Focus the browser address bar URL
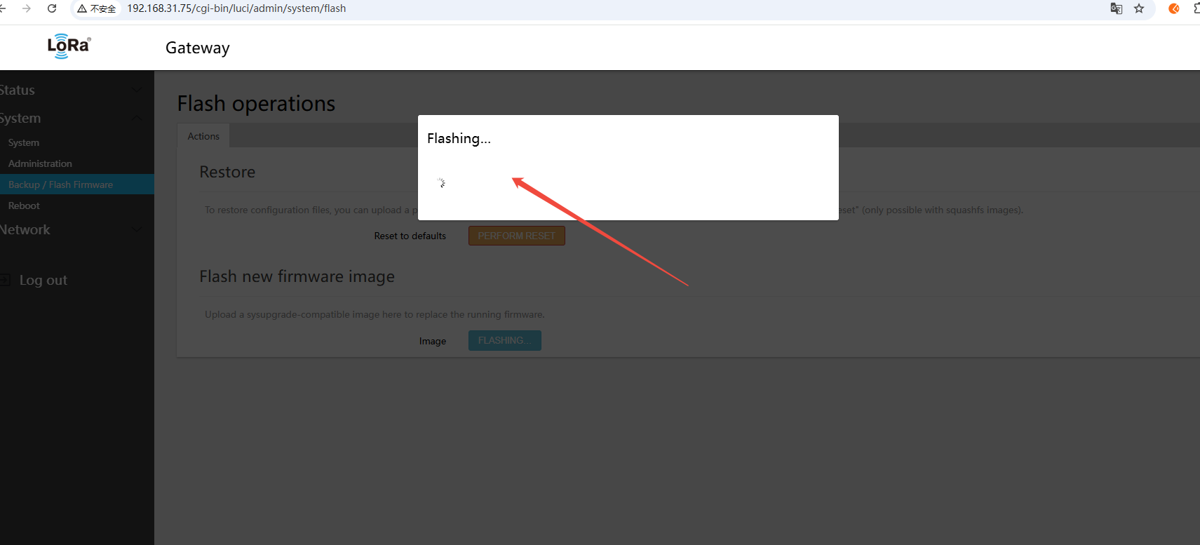The height and width of the screenshot is (545, 1200). click(x=236, y=8)
